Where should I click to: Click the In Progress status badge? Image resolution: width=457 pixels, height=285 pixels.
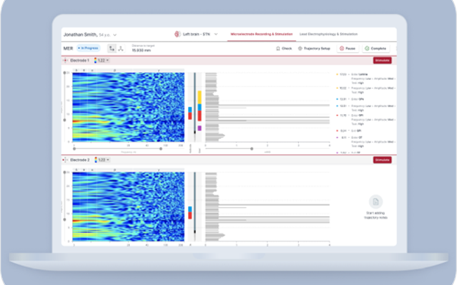[x=89, y=48]
